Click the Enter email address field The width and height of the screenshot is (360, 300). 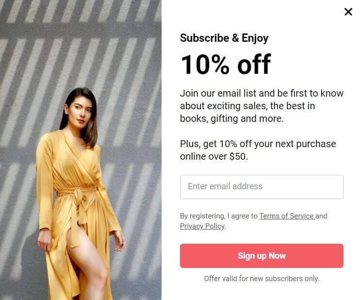[x=262, y=187]
